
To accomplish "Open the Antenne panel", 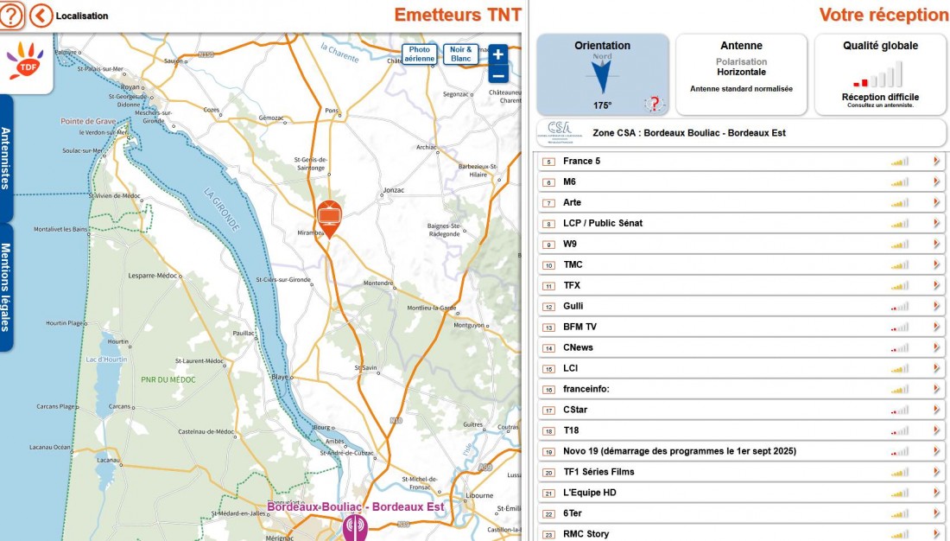I will [x=741, y=74].
